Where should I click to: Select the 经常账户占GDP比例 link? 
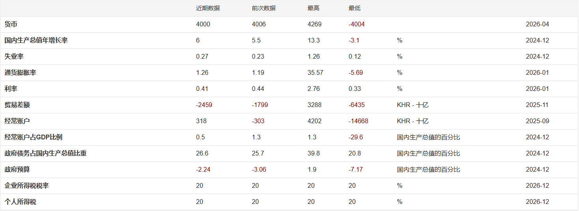pyautogui.click(x=34, y=137)
